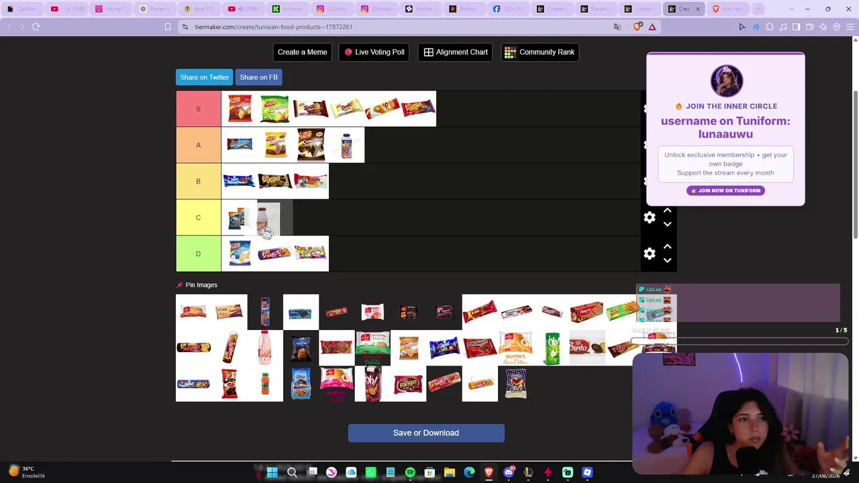Open WhatsApp from the taskbar
The image size is (859, 483).
[371, 472]
